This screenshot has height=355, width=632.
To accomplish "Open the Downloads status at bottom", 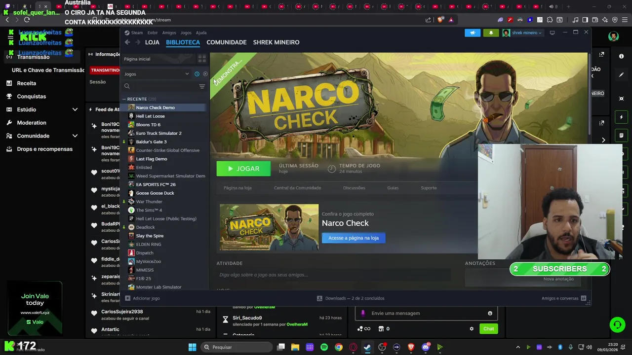I will (x=351, y=298).
